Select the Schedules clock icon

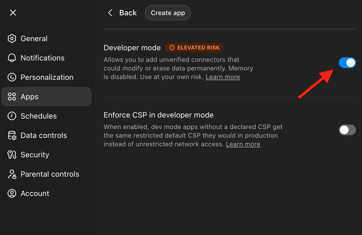click(x=12, y=116)
